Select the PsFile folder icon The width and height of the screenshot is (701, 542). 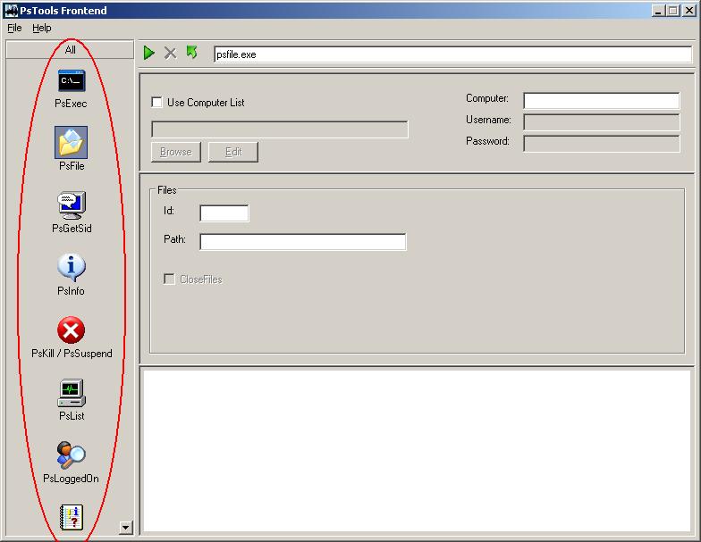point(72,143)
